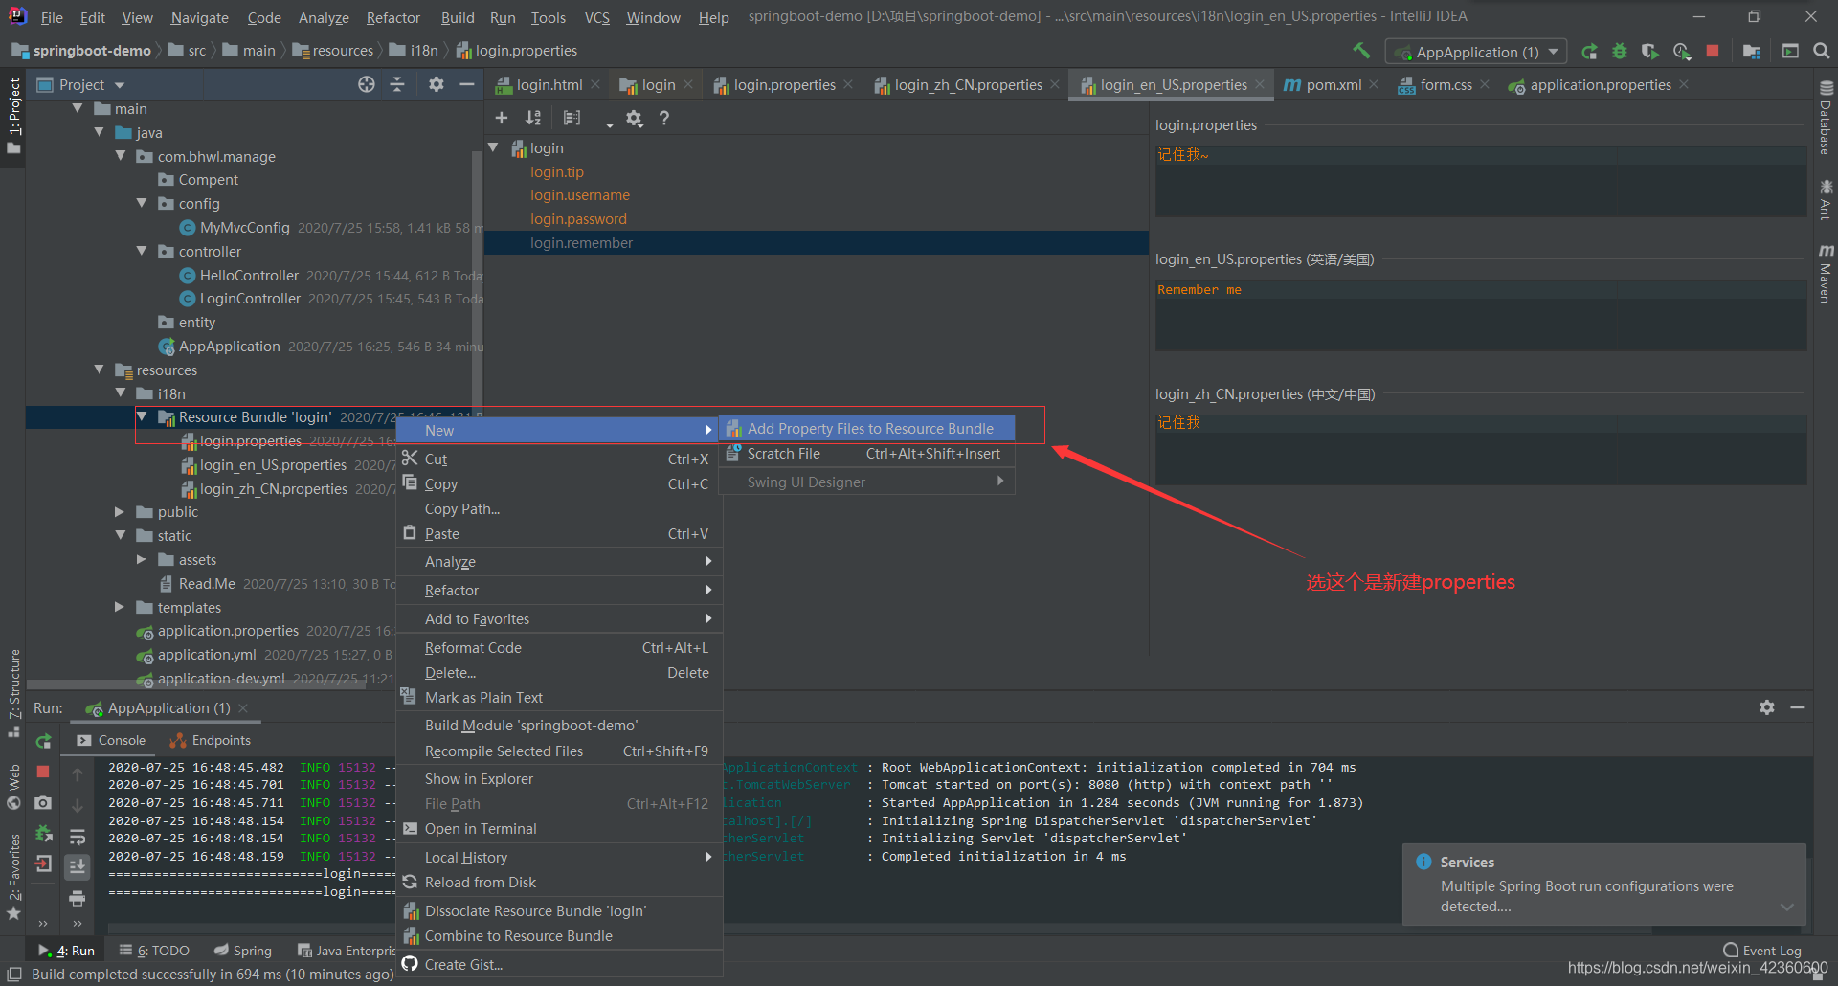Expand the templates folder
1838x986 pixels.
[120, 607]
